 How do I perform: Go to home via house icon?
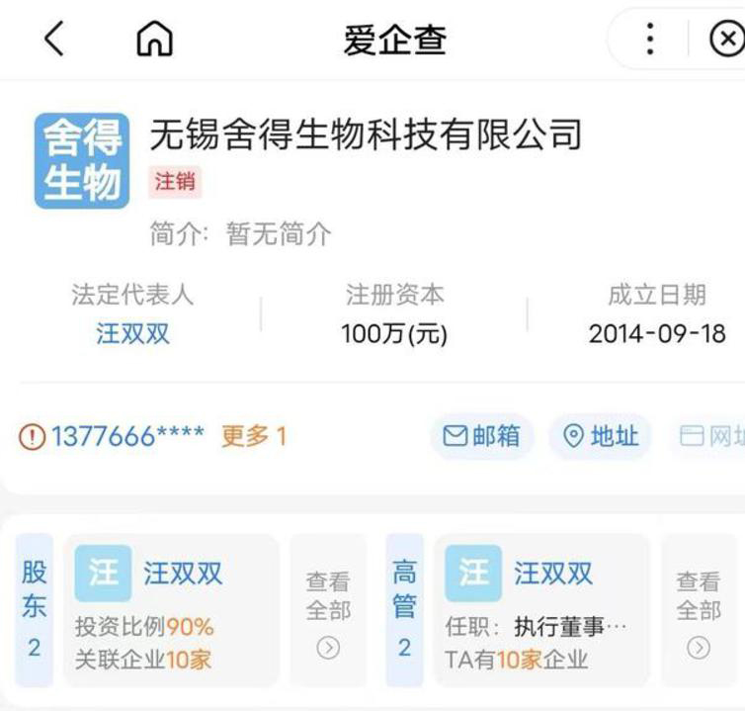154,40
